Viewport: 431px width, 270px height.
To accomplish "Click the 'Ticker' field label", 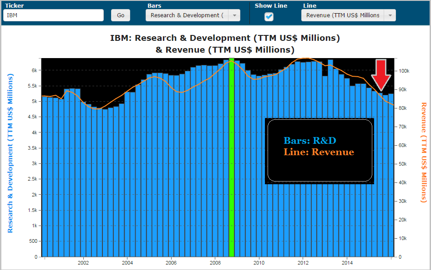I will (x=14, y=5).
